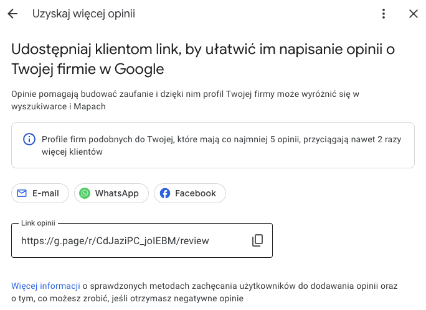Click the 'Uzyskaj więcej opinii' header title

click(83, 14)
